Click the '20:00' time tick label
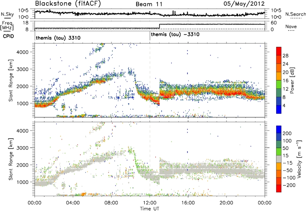 (226, 203)
